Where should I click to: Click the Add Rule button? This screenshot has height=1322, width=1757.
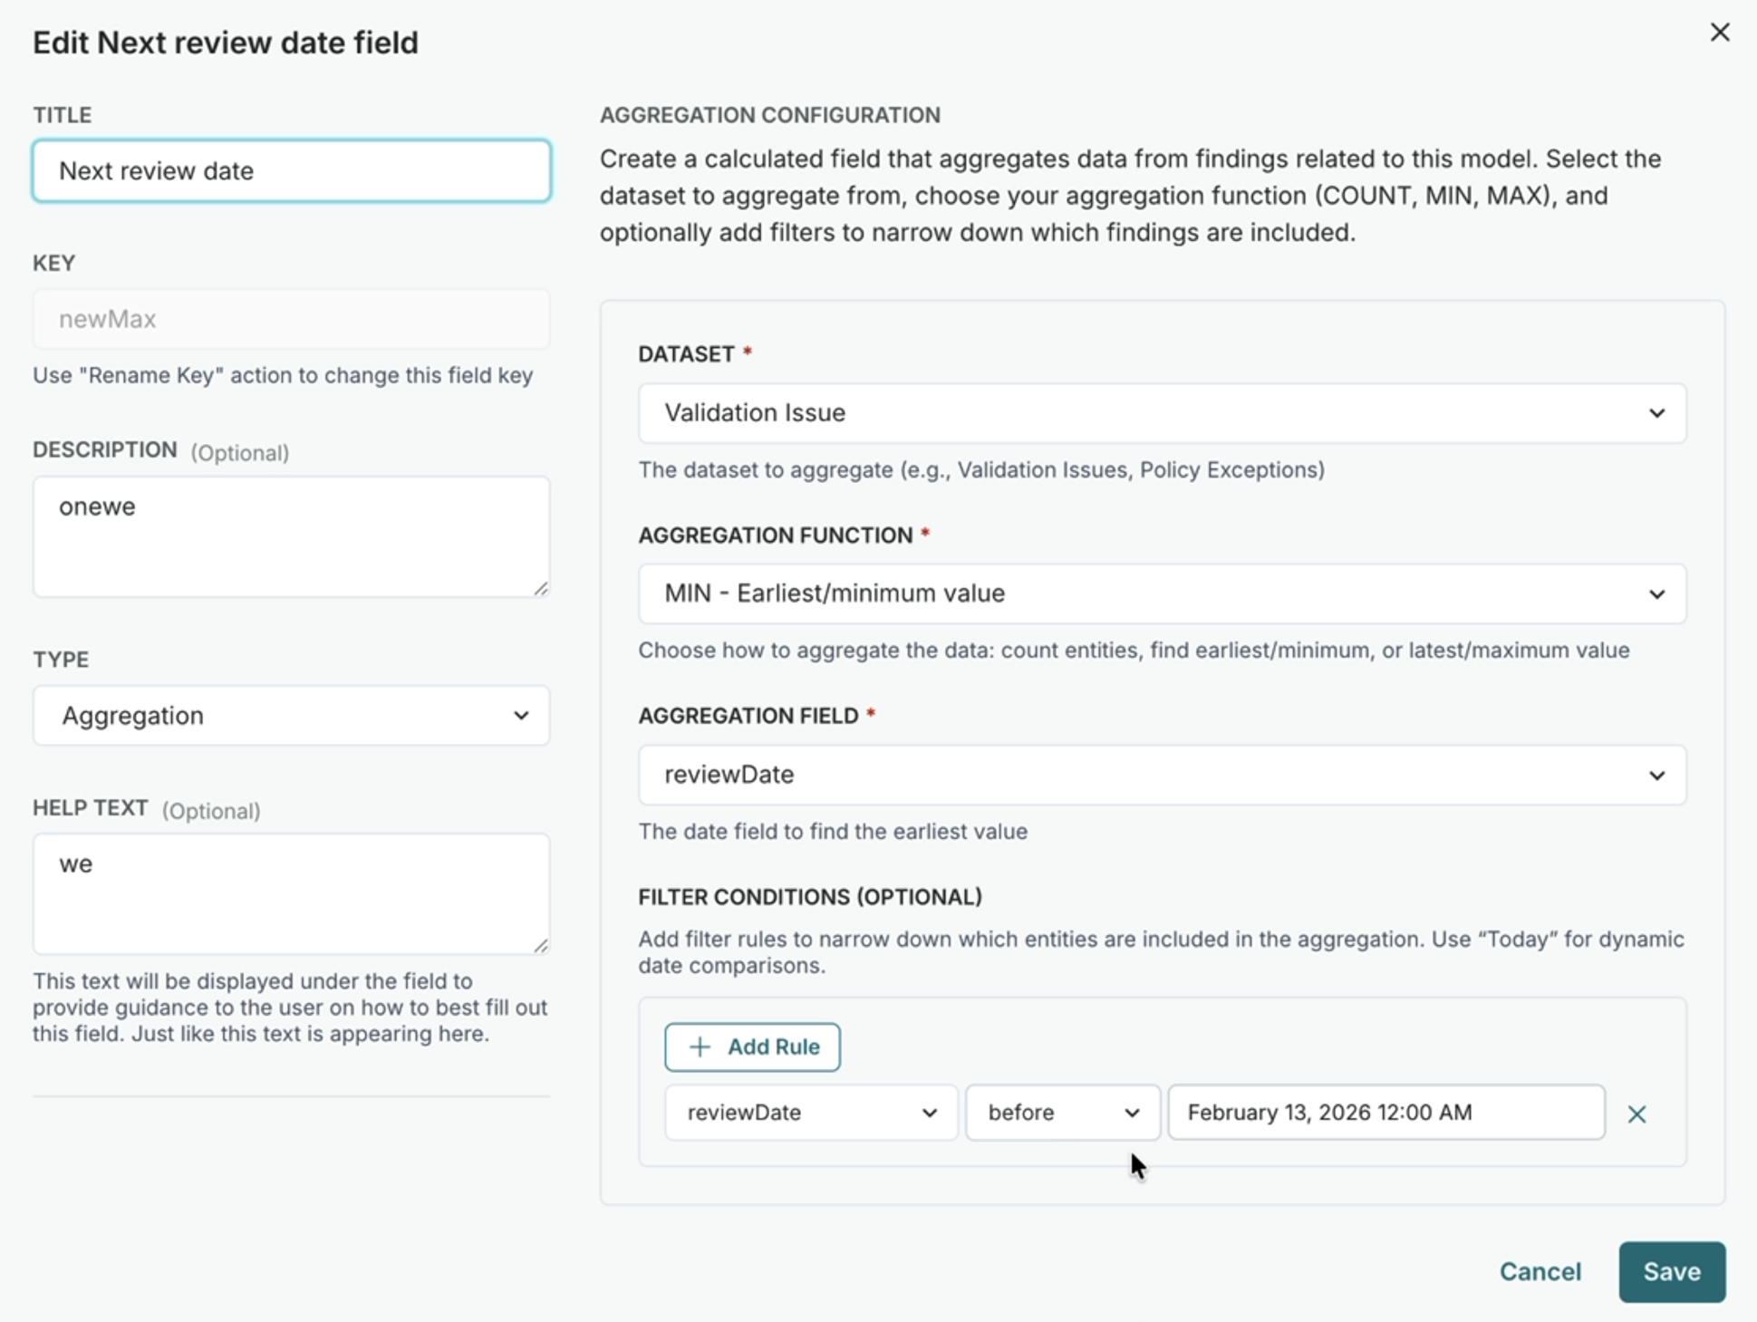(x=752, y=1047)
